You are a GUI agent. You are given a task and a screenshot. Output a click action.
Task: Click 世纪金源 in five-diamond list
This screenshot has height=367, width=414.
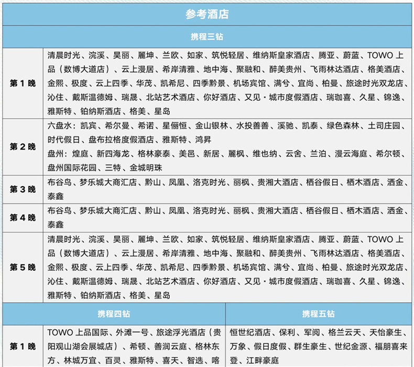click(351, 346)
